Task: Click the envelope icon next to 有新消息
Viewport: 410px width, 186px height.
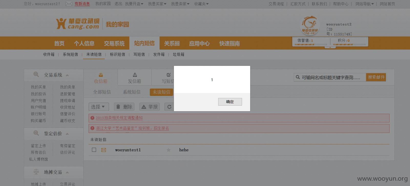Action: 69,4
